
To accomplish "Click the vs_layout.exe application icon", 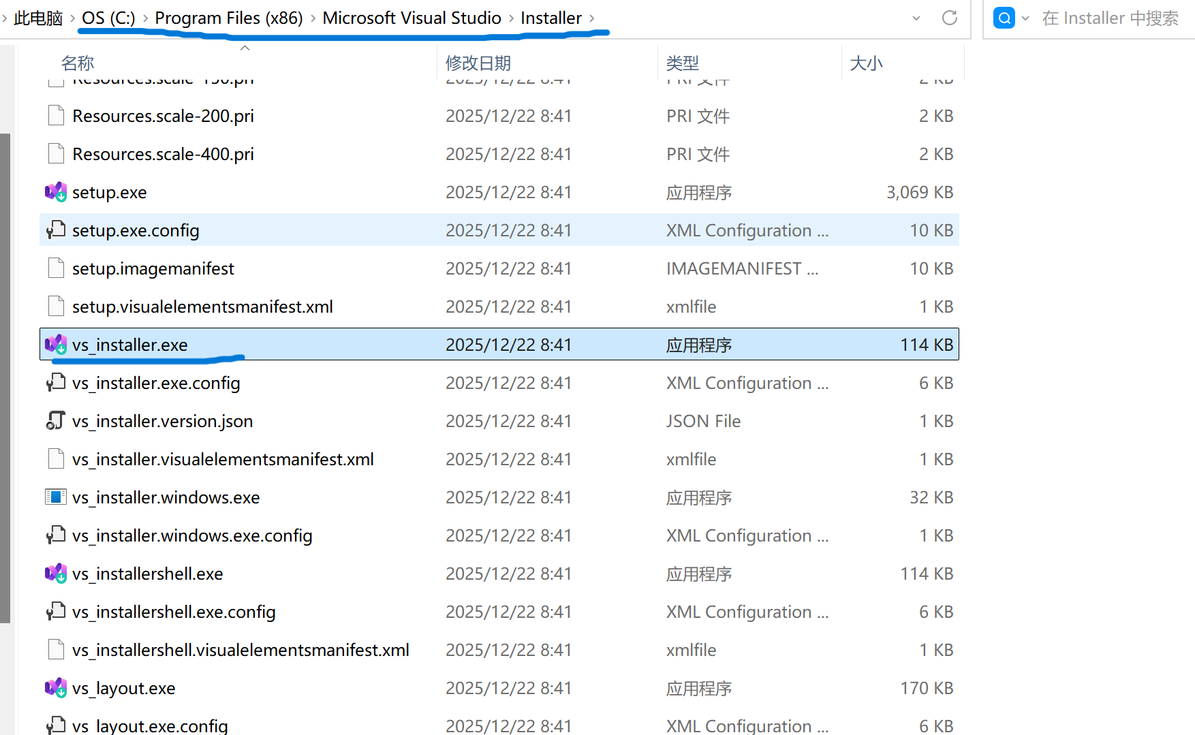I will pos(56,688).
